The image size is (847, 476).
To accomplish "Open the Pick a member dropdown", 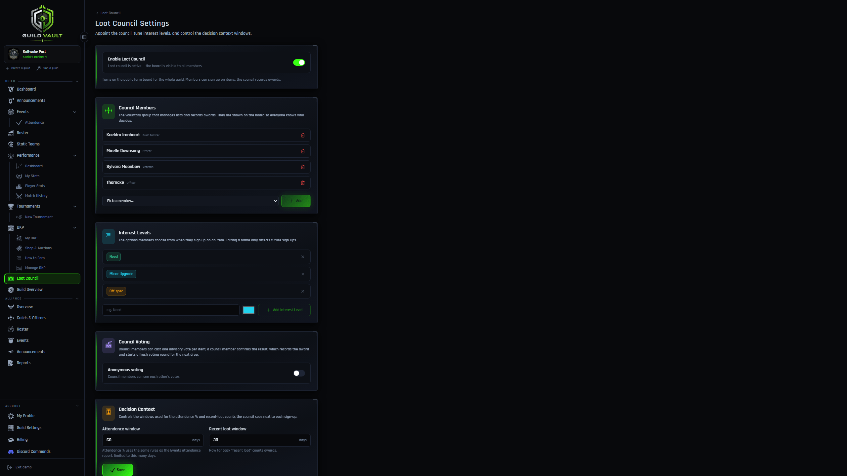I will [190, 201].
